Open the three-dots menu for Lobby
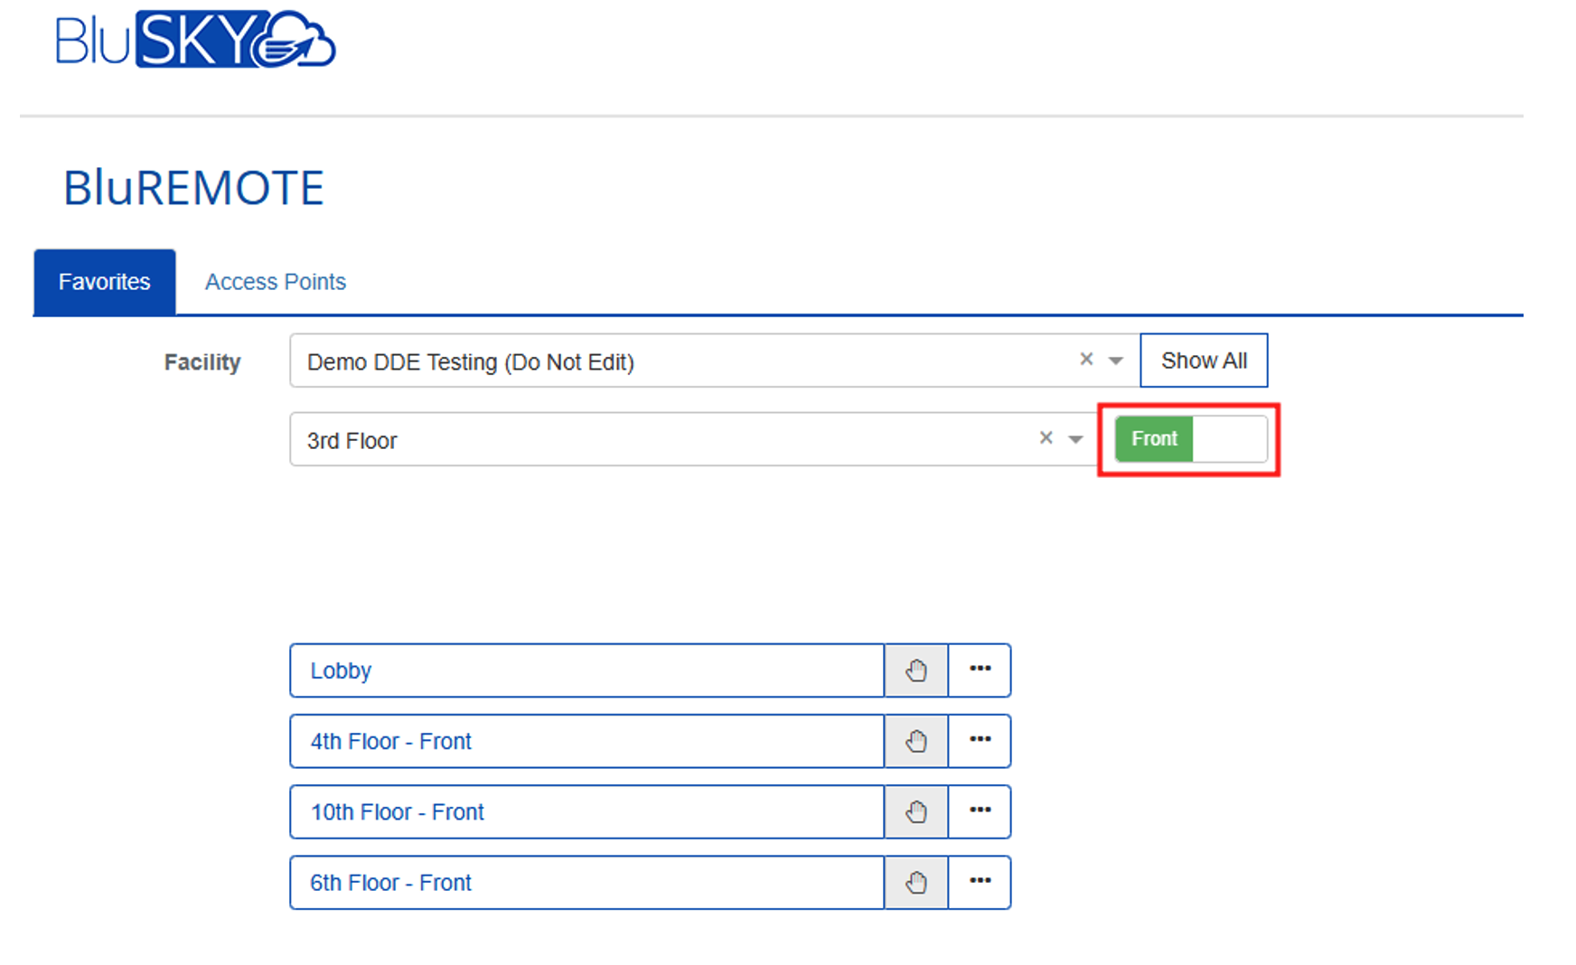The image size is (1576, 965). 980,670
